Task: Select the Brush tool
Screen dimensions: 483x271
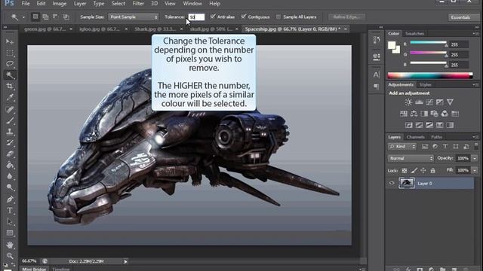Action: (x=10, y=120)
